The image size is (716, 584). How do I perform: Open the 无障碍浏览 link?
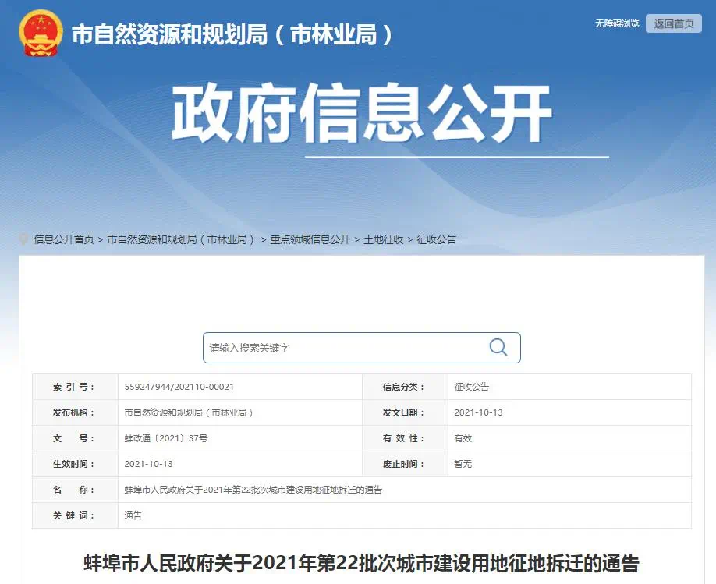pyautogui.click(x=617, y=23)
